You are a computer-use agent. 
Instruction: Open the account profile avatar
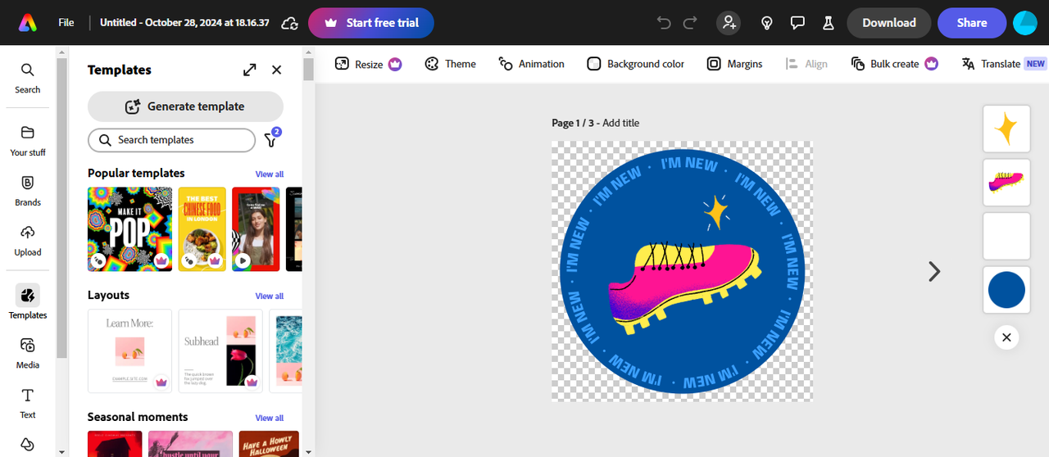pos(1025,23)
